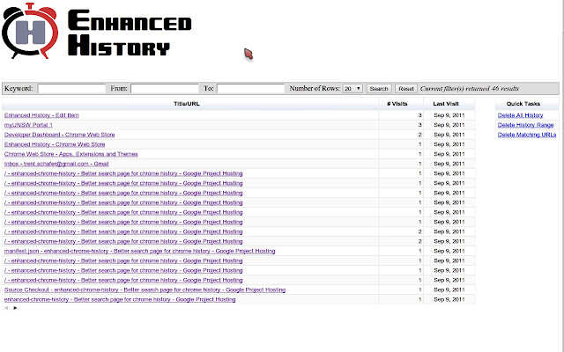564x352 pixels.
Task: Open the manifest.json history link
Action: coord(139,251)
